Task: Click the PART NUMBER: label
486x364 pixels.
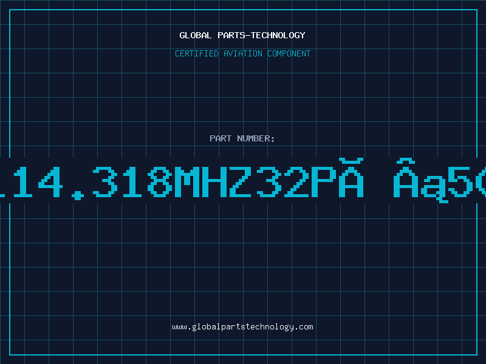Action: tap(242, 138)
